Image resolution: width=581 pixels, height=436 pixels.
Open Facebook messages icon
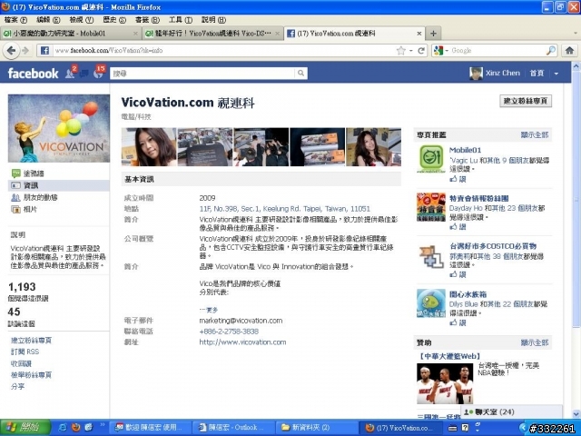(x=84, y=74)
